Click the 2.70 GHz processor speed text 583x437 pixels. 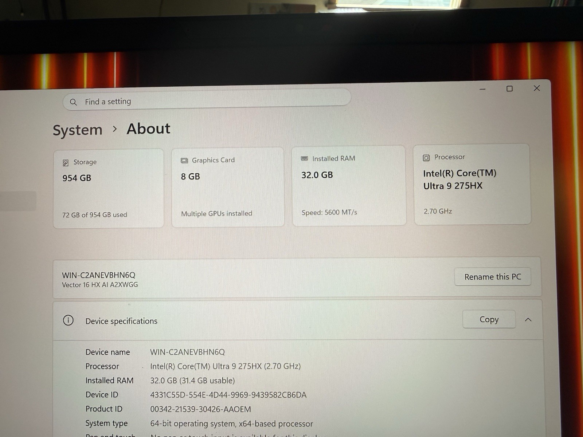(x=438, y=211)
